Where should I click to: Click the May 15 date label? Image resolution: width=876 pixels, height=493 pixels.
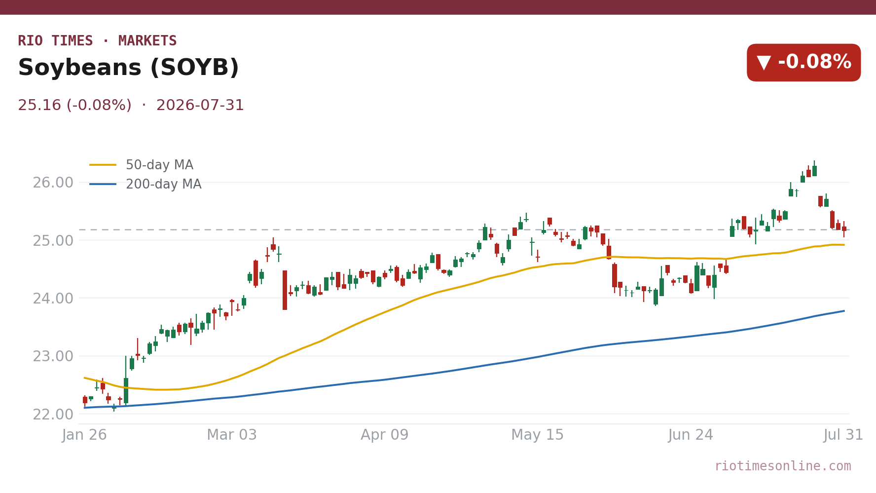point(537,435)
